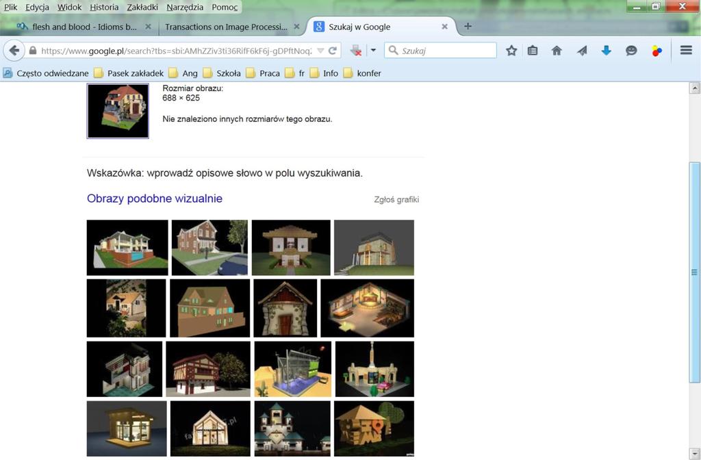Reload the page with the refresh icon
This screenshot has height=460, width=701.
pyautogui.click(x=332, y=51)
